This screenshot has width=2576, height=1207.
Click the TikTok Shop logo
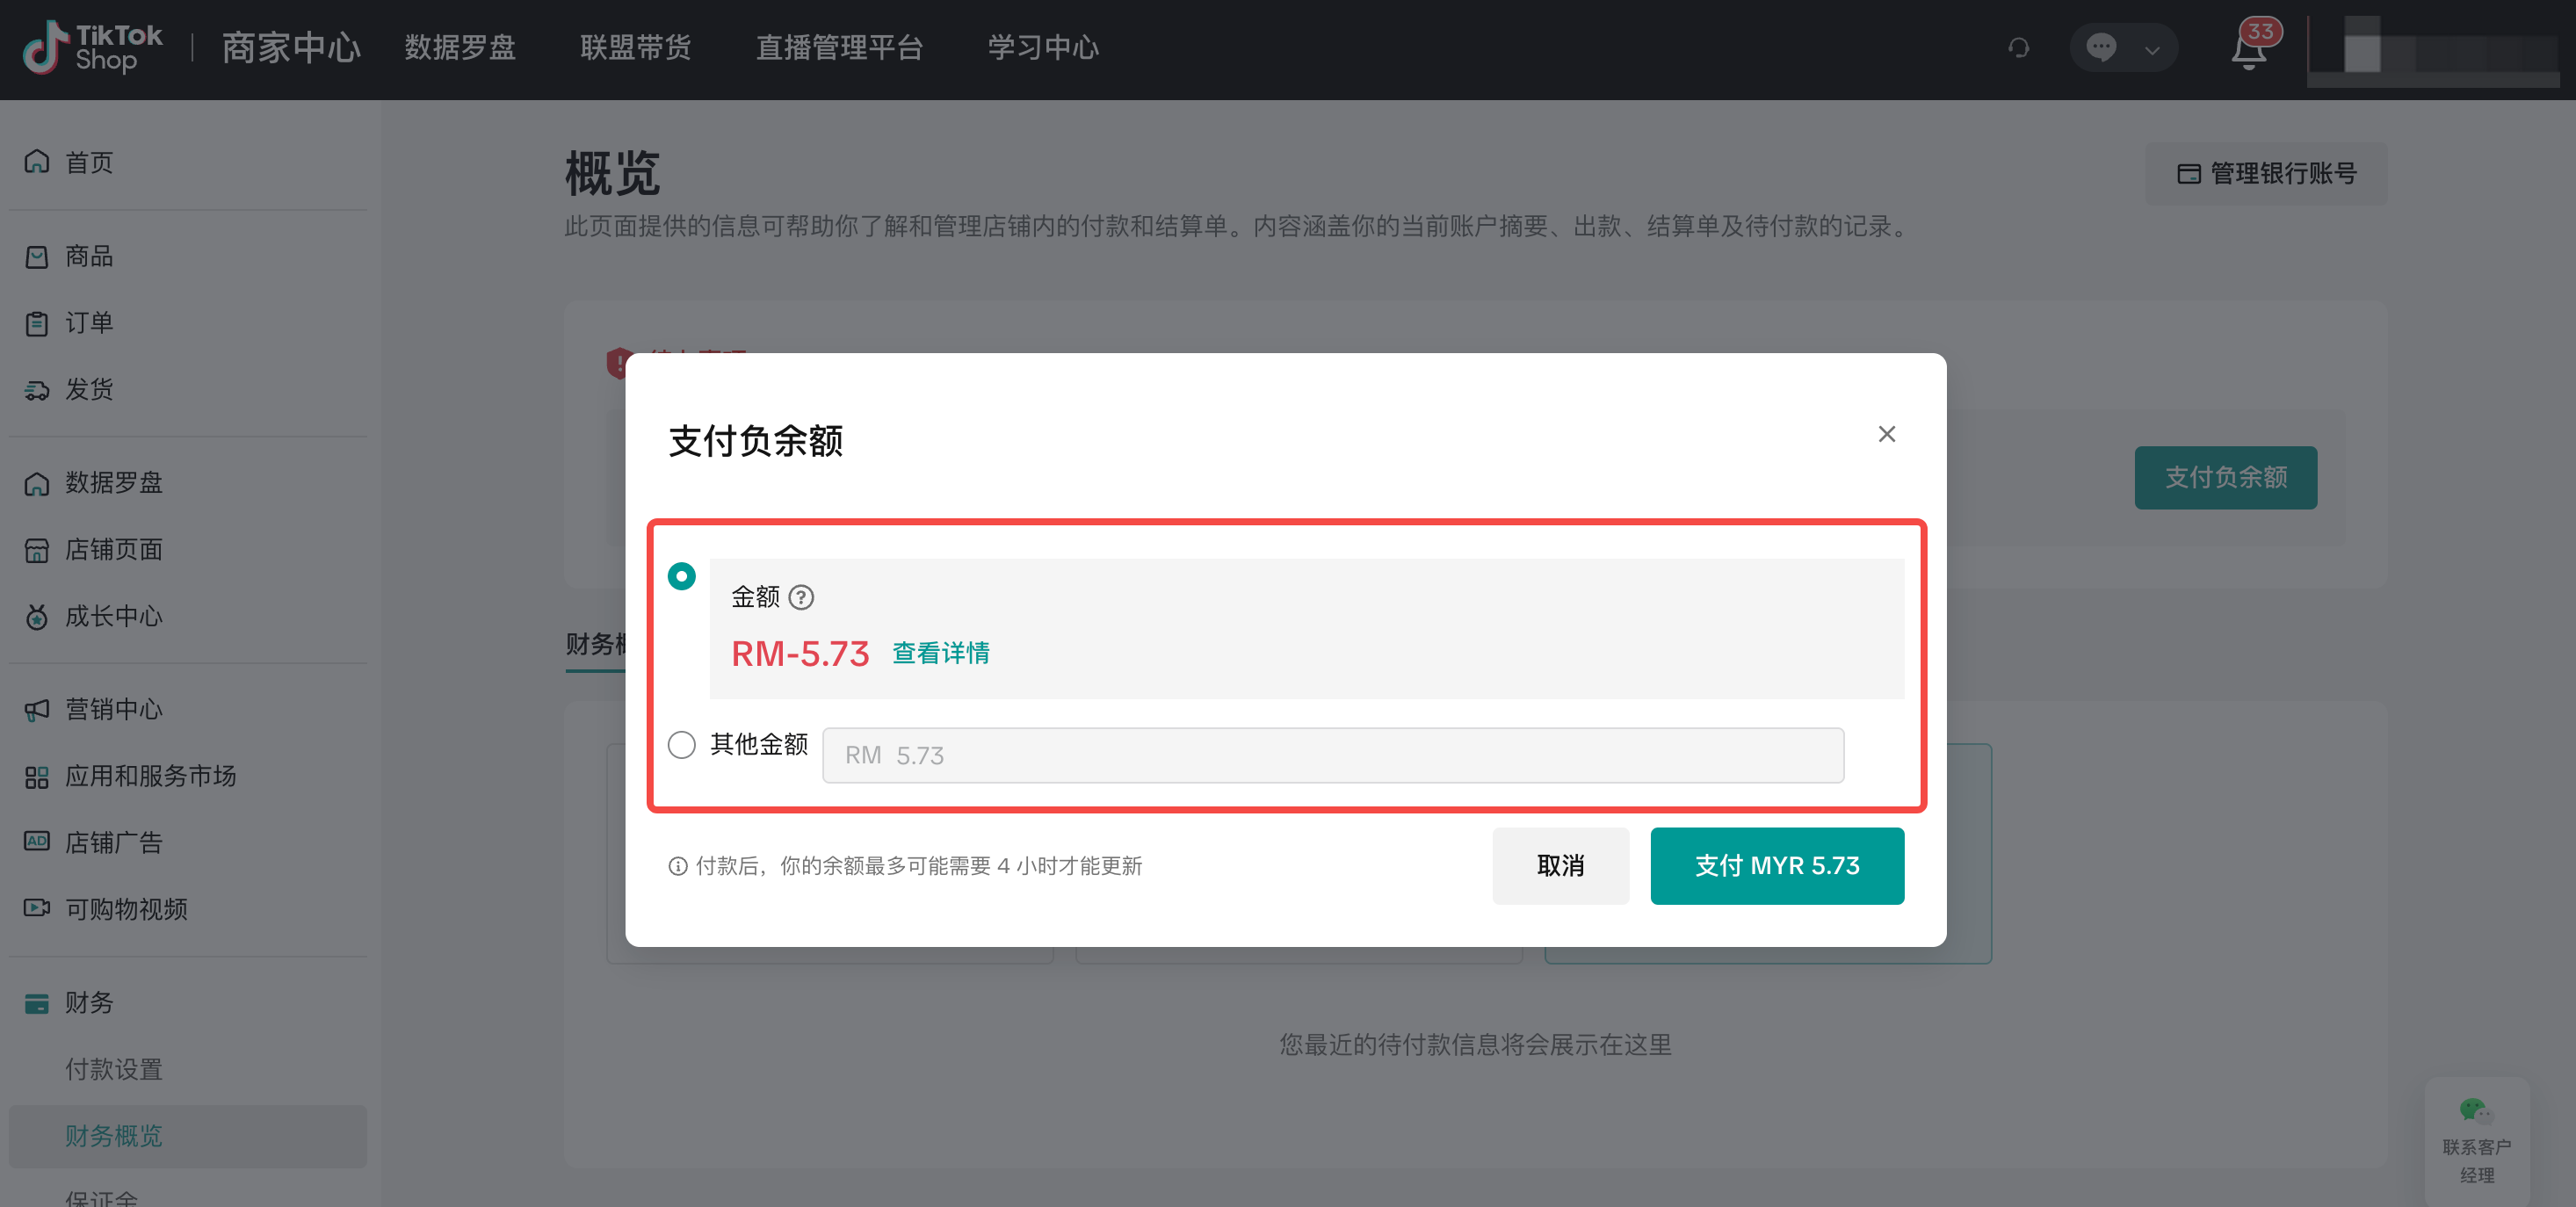(x=93, y=47)
